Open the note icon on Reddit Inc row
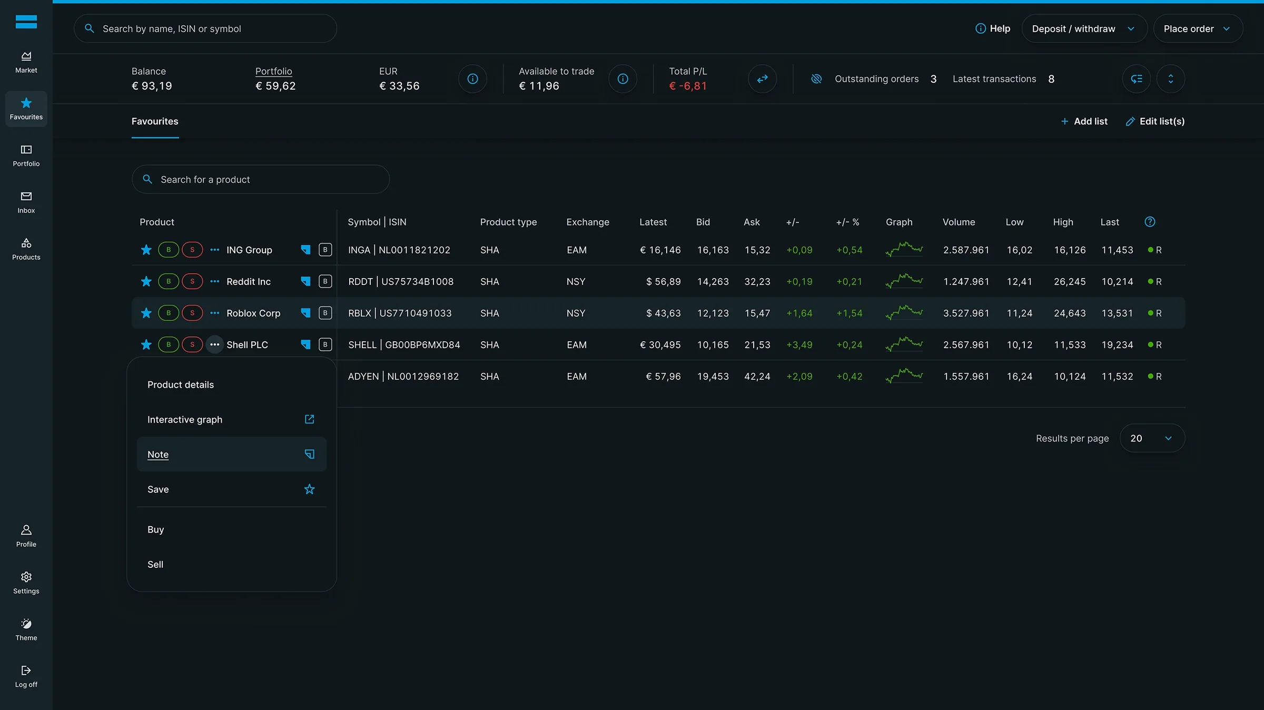 (305, 281)
